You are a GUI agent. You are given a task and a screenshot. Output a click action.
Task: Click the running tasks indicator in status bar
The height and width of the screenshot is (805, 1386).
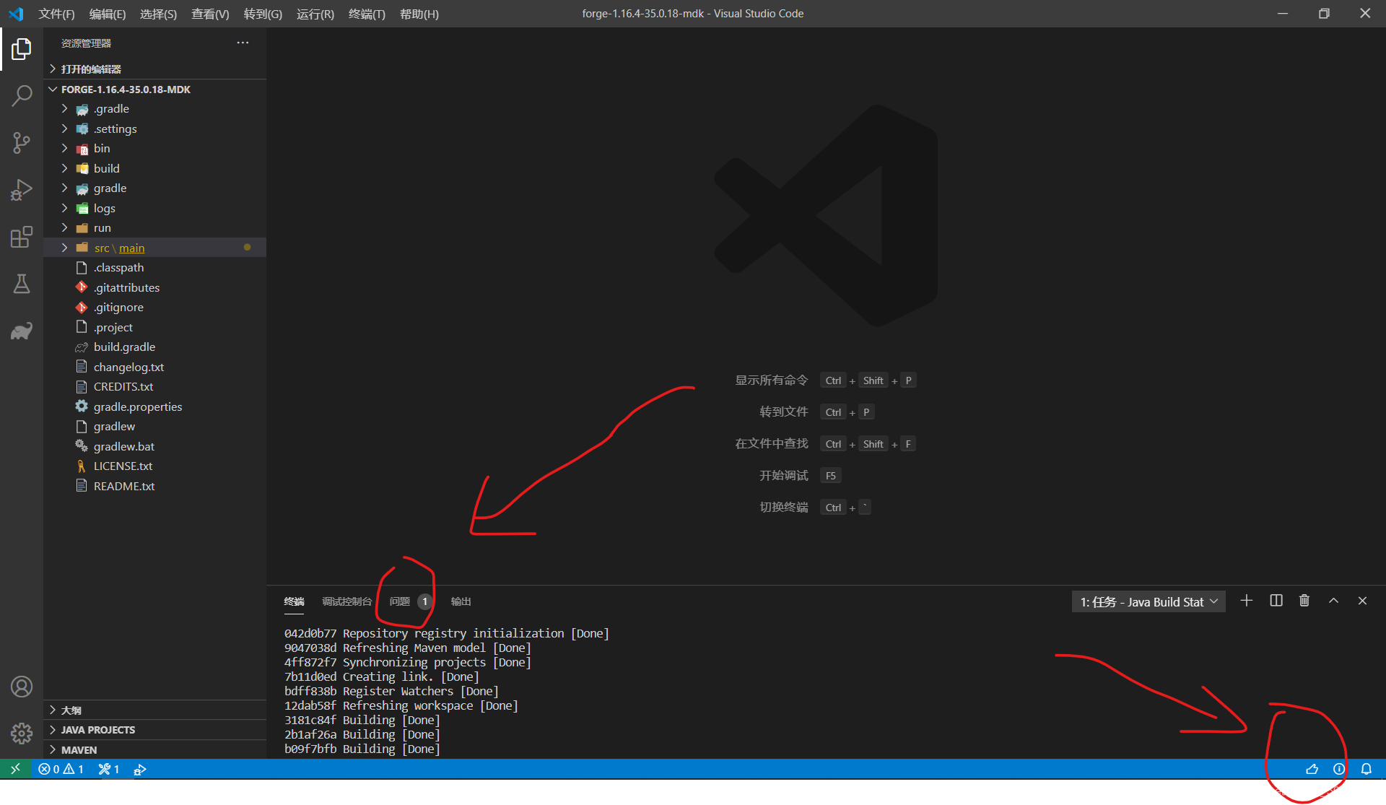click(x=109, y=769)
